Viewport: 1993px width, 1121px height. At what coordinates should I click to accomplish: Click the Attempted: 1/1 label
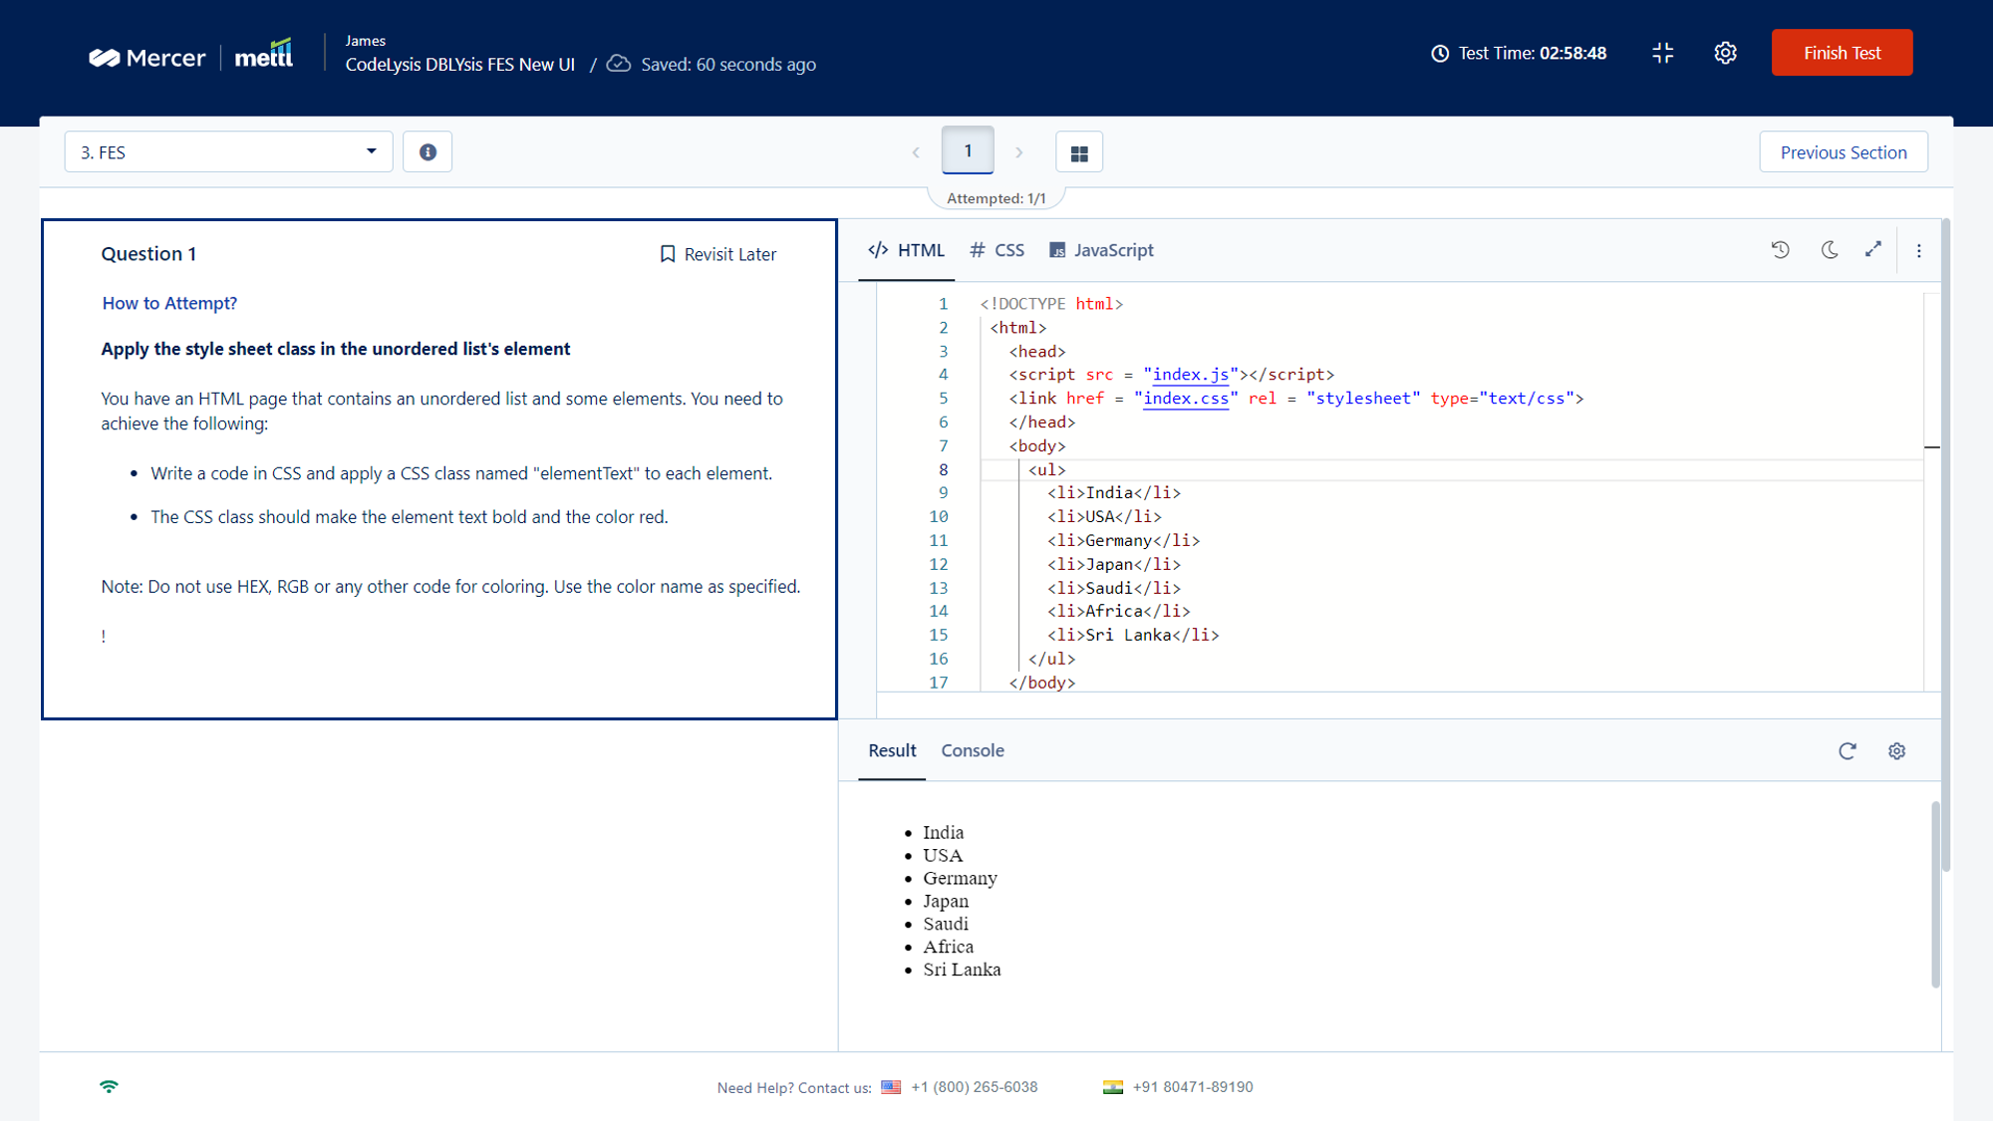coord(996,198)
